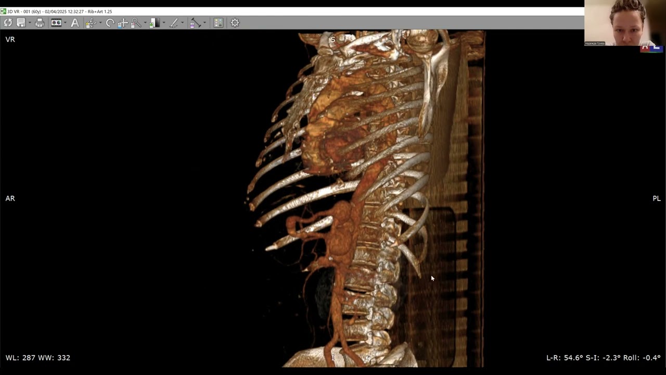Select the magnifier zoom tool
This screenshot has width=666, height=375.
pos(136,23)
